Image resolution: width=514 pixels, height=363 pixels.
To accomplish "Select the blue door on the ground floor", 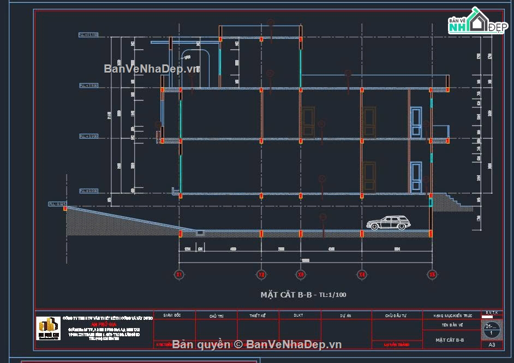I will 416,177.
